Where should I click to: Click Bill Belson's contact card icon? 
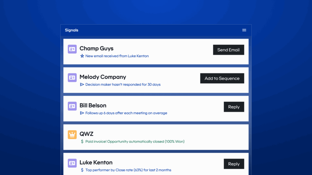point(72,106)
